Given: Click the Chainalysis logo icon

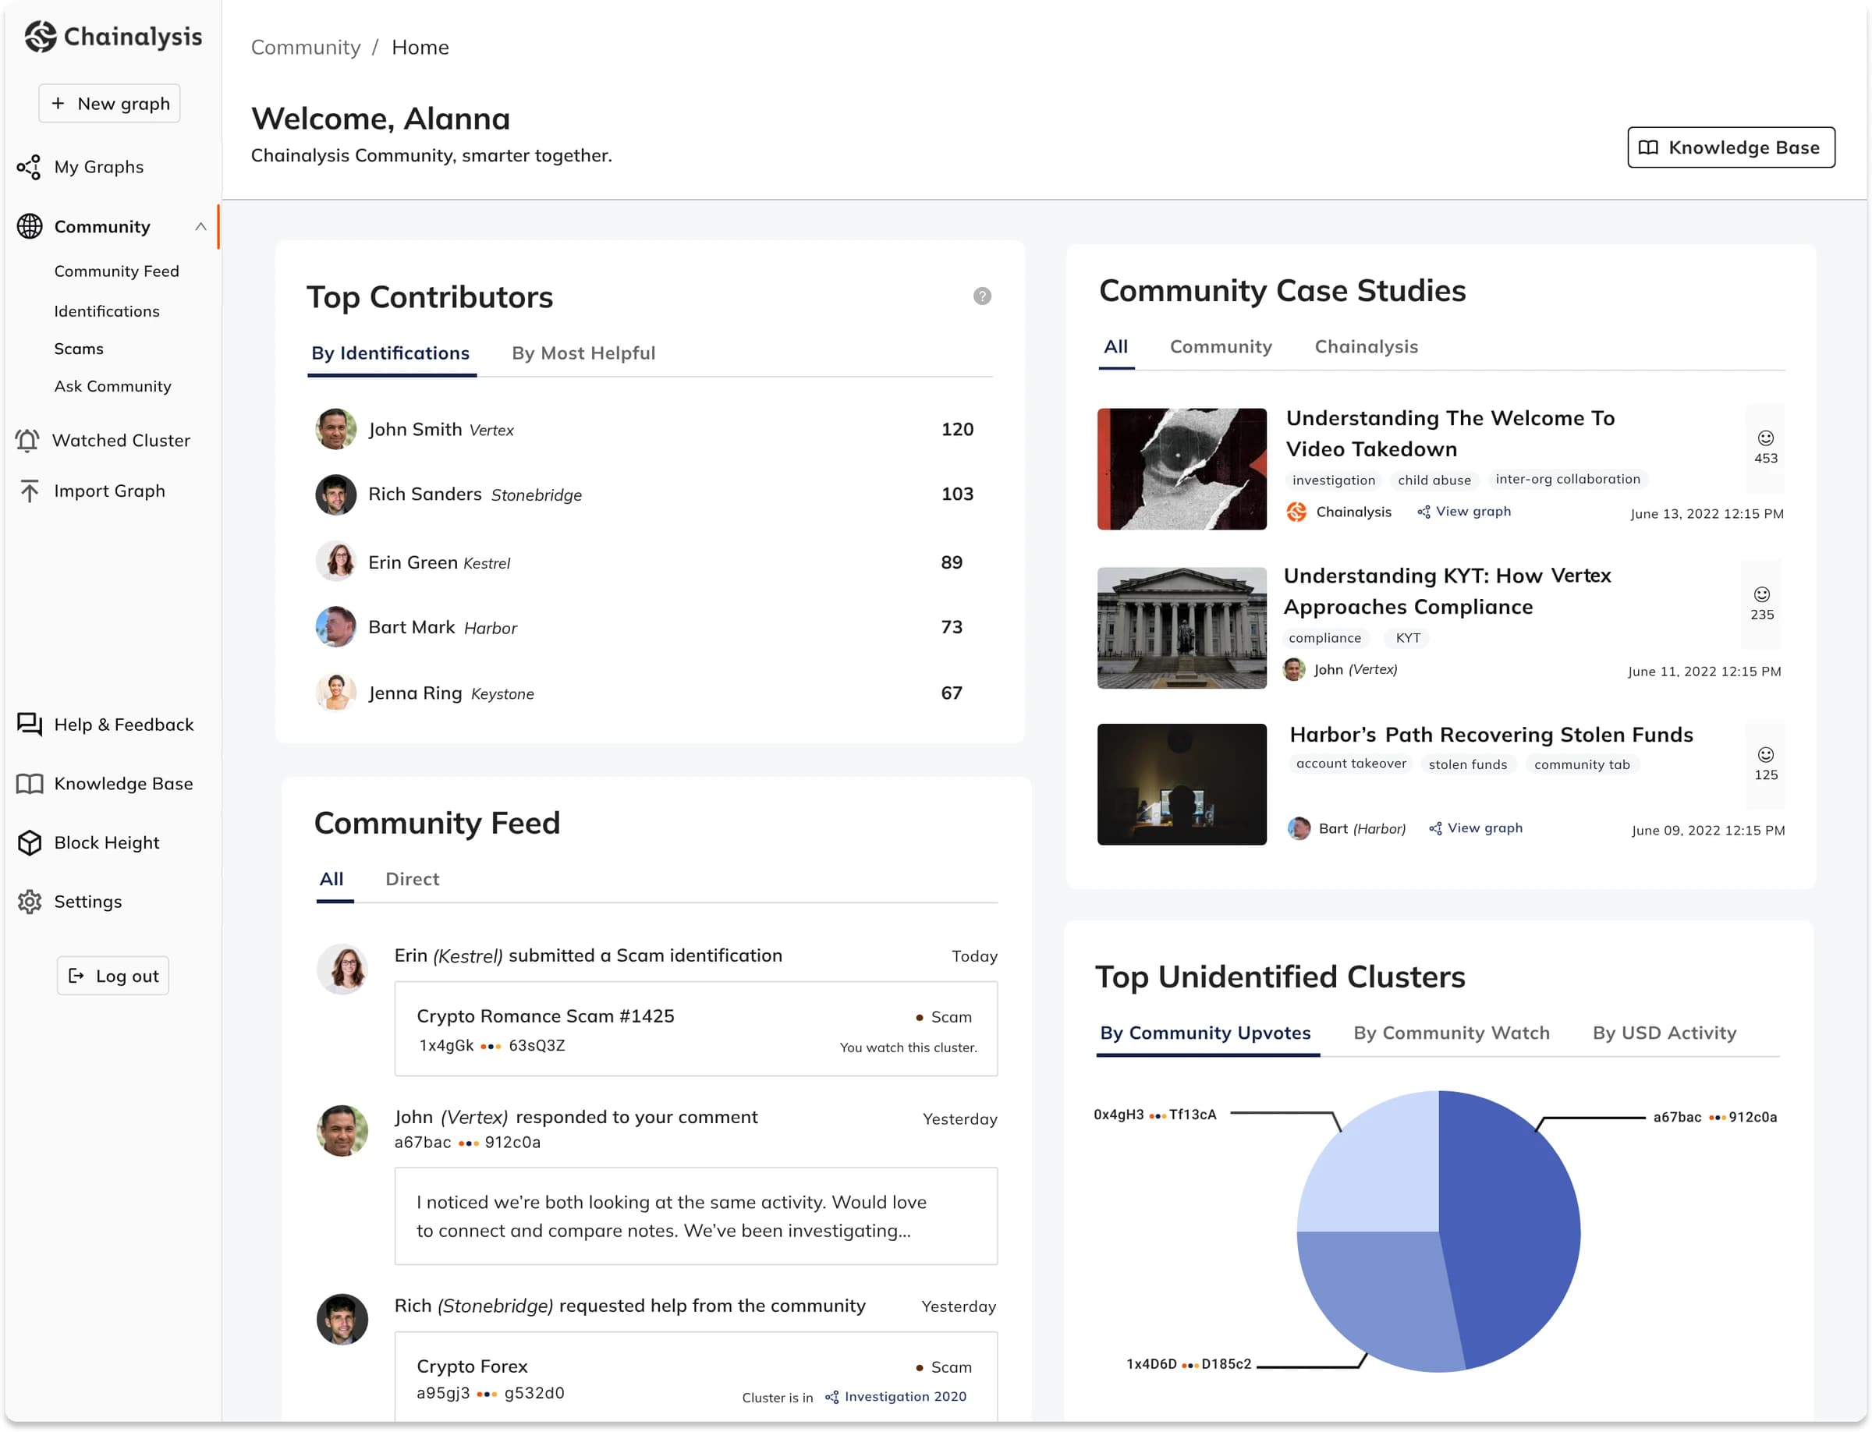Looking at the screenshot, I should tap(40, 37).
